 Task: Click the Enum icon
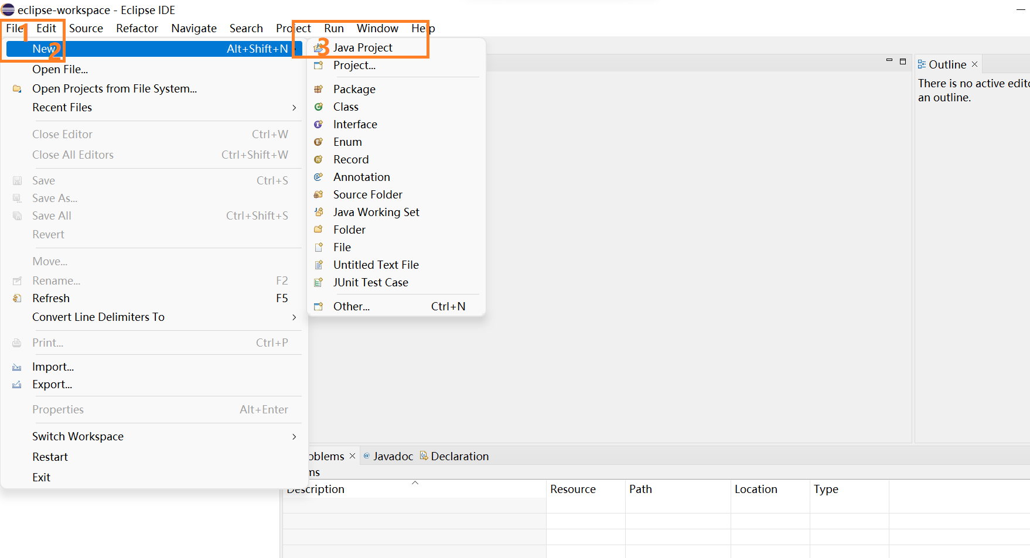pos(319,142)
